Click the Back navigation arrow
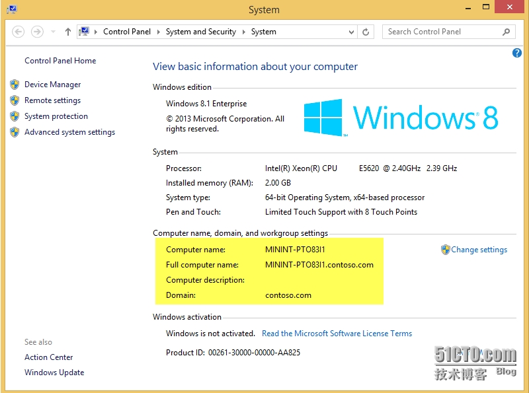The height and width of the screenshot is (393, 529). pos(19,32)
